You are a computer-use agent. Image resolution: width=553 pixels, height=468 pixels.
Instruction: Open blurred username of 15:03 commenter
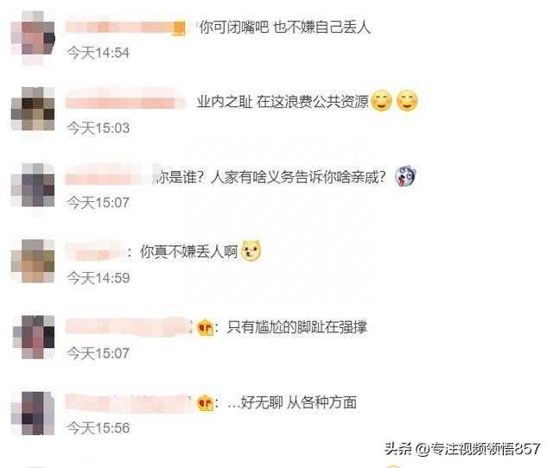(125, 102)
